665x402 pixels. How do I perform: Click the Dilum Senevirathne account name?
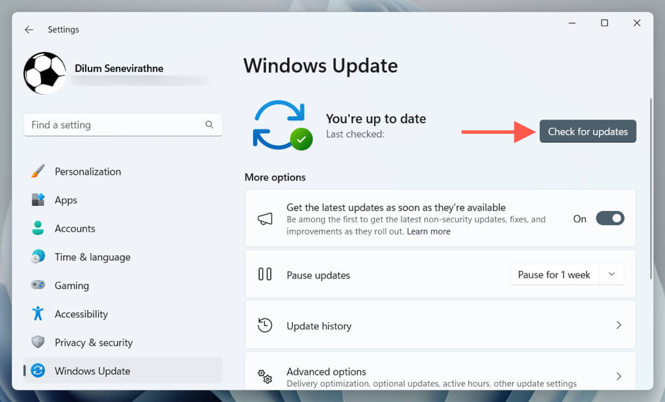(119, 68)
